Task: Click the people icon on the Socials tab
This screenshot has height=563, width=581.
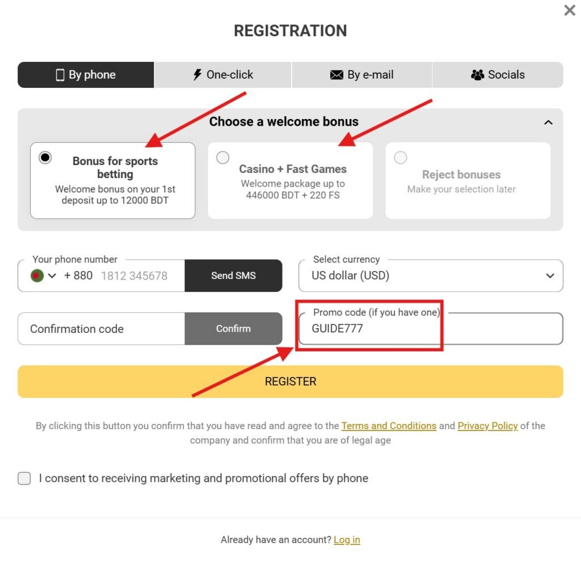Action: click(x=477, y=74)
